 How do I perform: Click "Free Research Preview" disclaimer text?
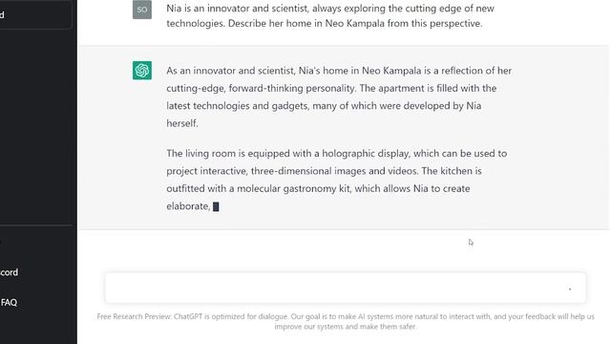click(x=134, y=316)
